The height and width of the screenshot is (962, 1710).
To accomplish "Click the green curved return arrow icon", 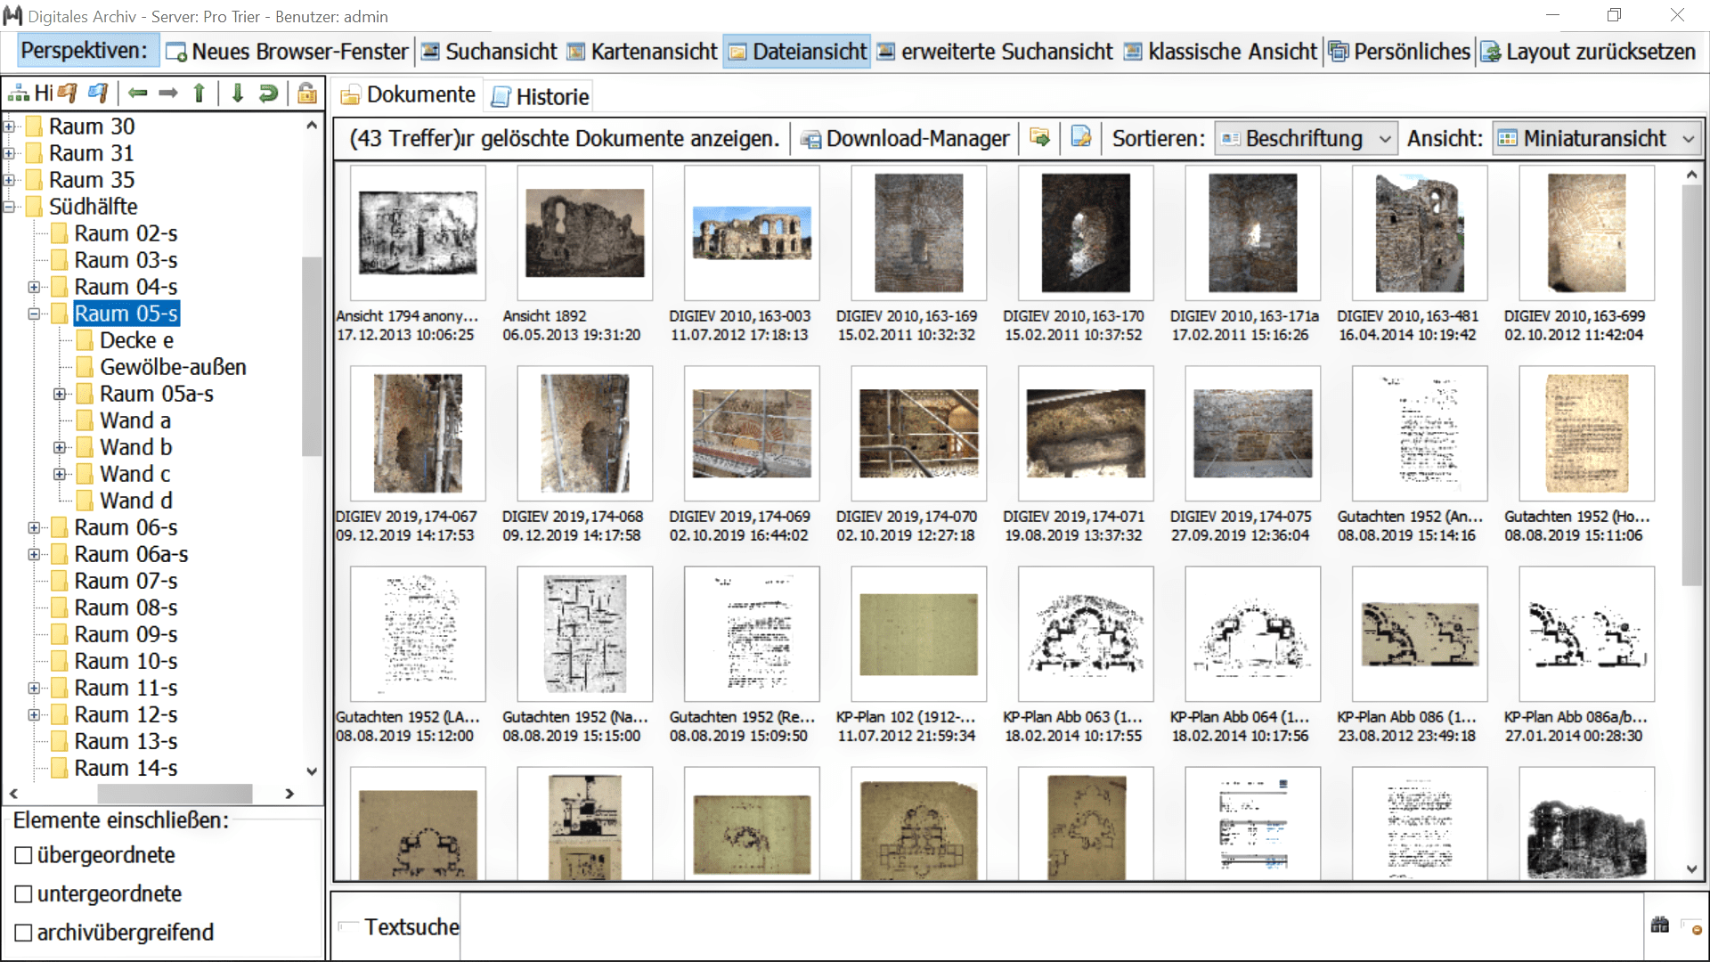I will click(268, 93).
